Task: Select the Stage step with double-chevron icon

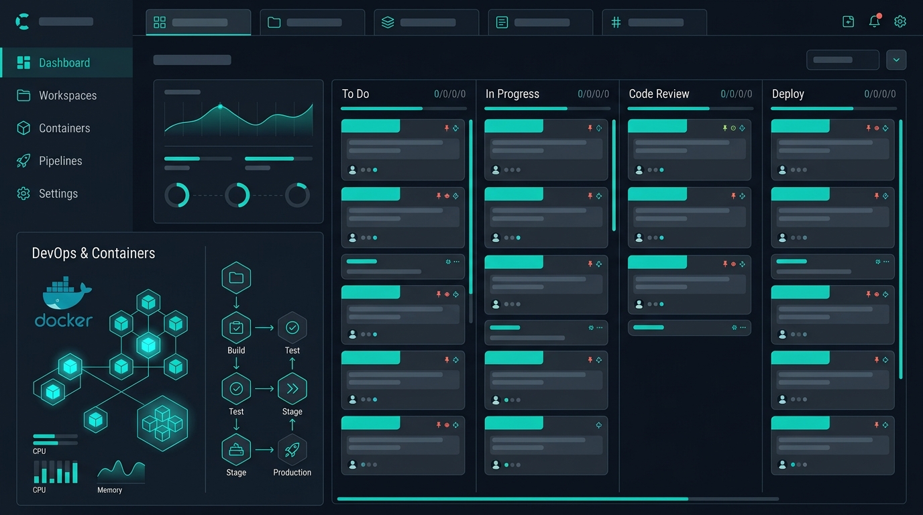Action: [x=292, y=389]
